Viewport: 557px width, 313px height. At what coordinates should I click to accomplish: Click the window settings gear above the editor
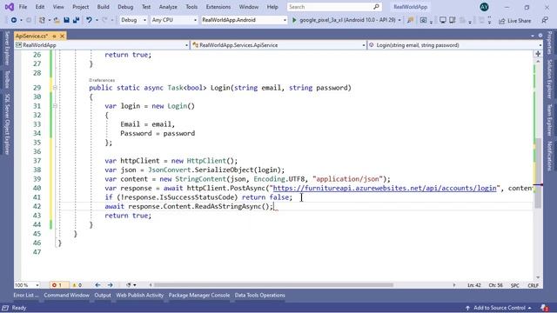(x=540, y=36)
